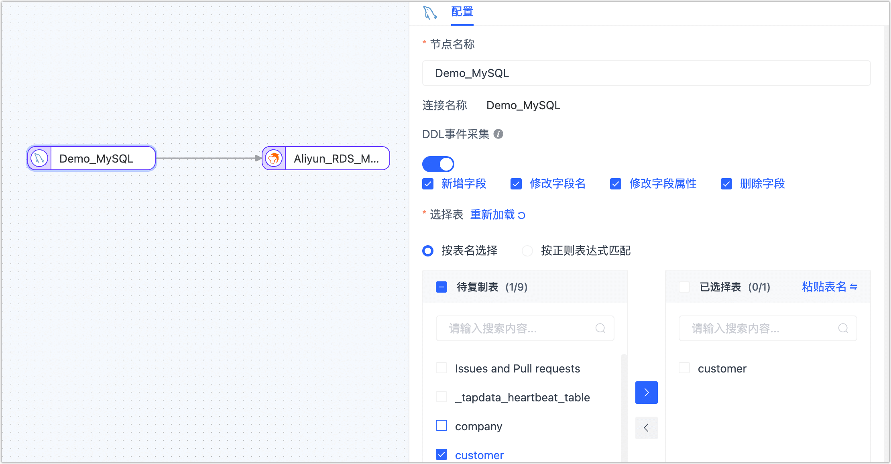The image size is (891, 464).
Task: Check the customer entry in 已选择表 list
Action: (x=684, y=368)
